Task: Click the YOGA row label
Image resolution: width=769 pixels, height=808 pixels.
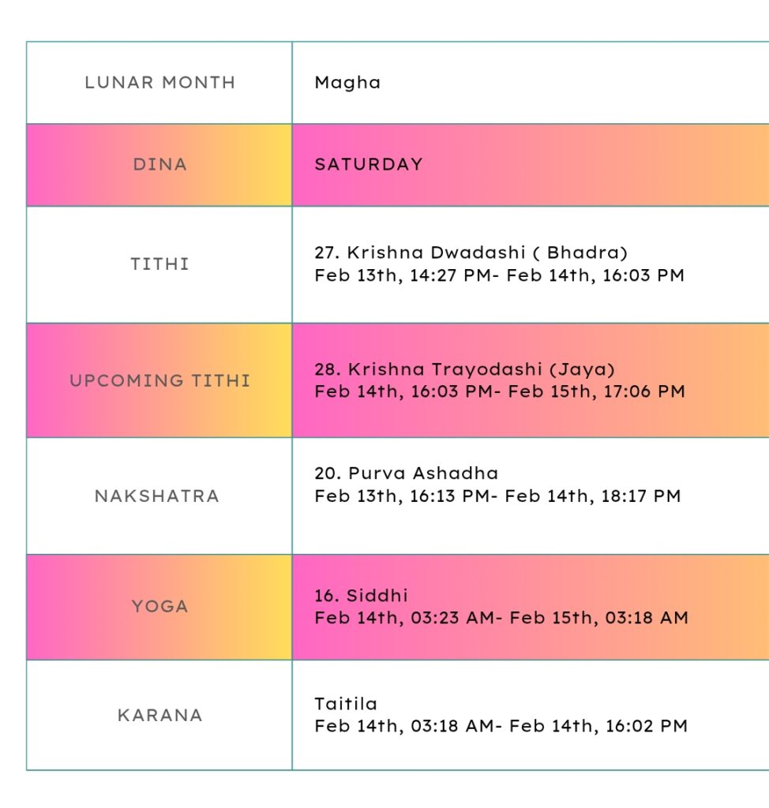Action: pos(159,606)
